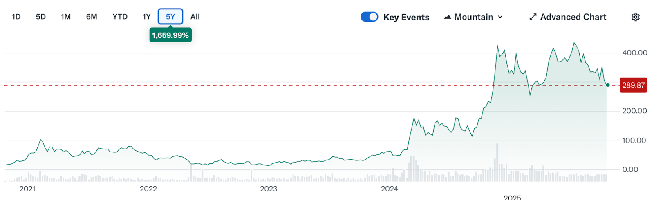Click the 1,659.99% return badge
Screen dimensions: 654x200
click(170, 35)
